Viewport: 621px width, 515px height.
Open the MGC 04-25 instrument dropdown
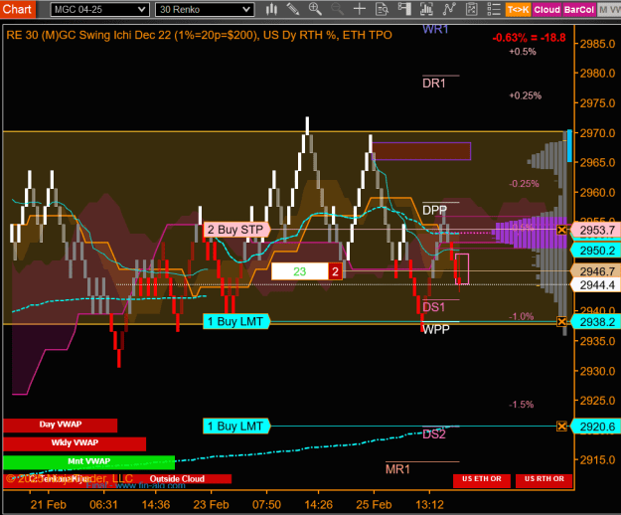[x=99, y=10]
